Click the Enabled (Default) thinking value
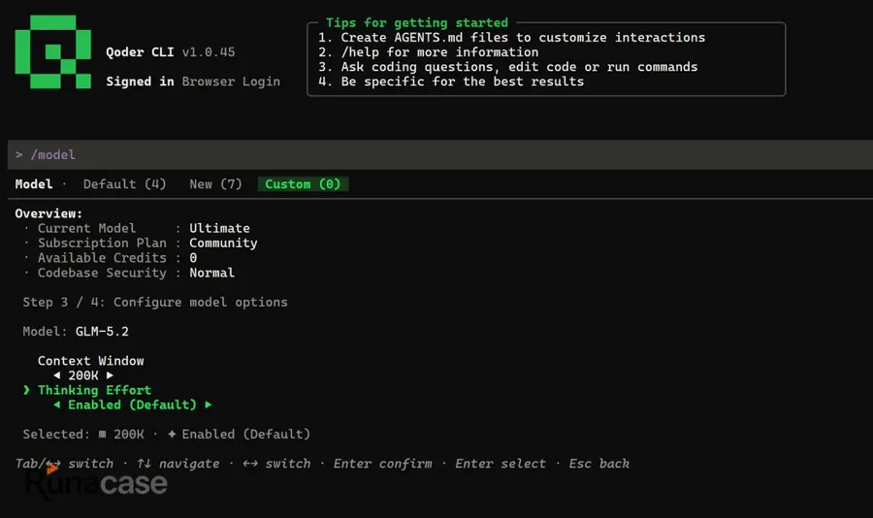This screenshot has width=873, height=518. (132, 405)
